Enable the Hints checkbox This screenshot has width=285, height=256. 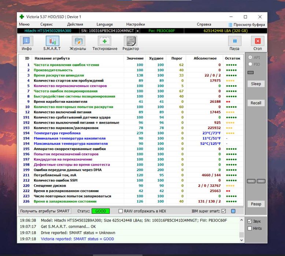pyautogui.click(x=249, y=228)
